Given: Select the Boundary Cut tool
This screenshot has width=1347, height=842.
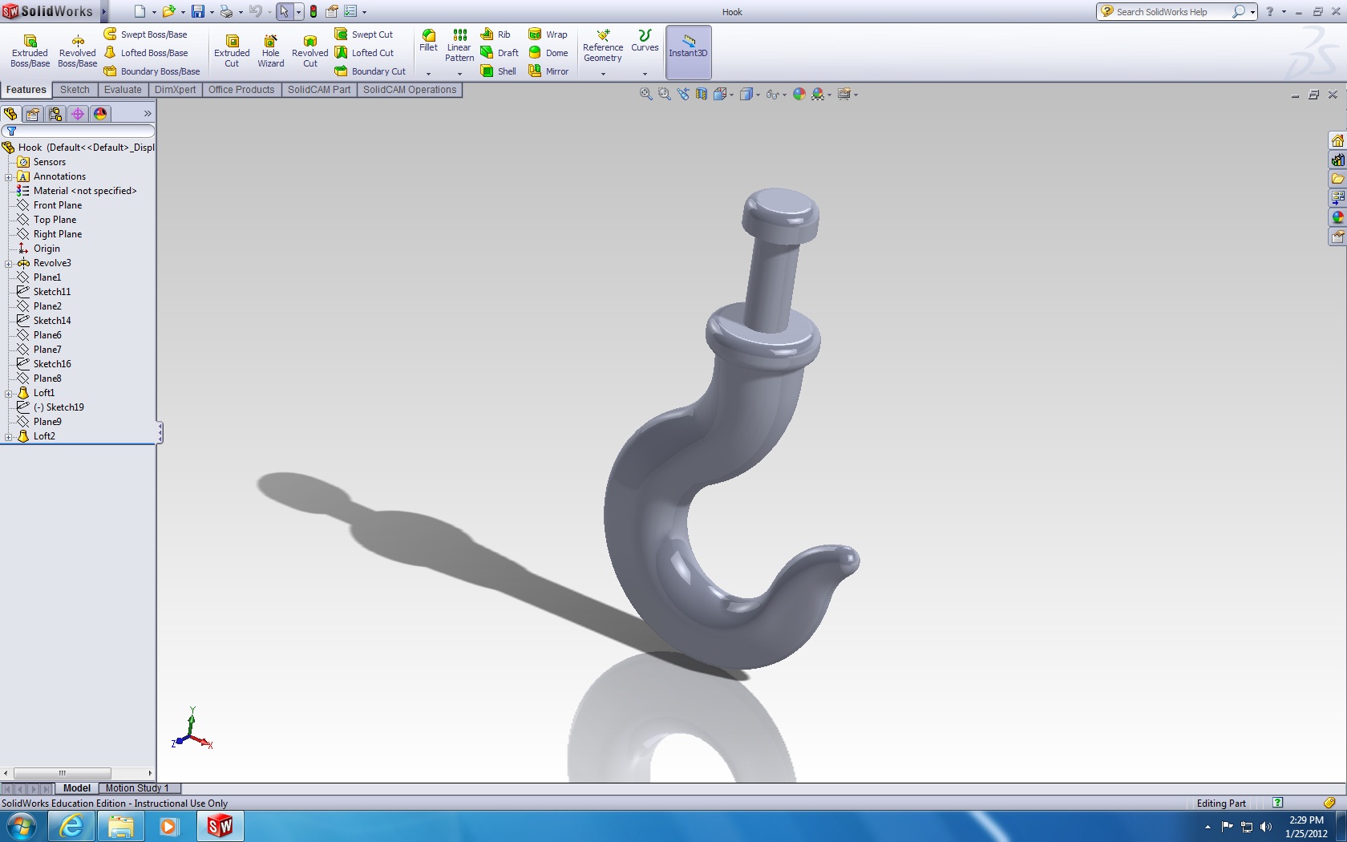Looking at the screenshot, I should 370,71.
